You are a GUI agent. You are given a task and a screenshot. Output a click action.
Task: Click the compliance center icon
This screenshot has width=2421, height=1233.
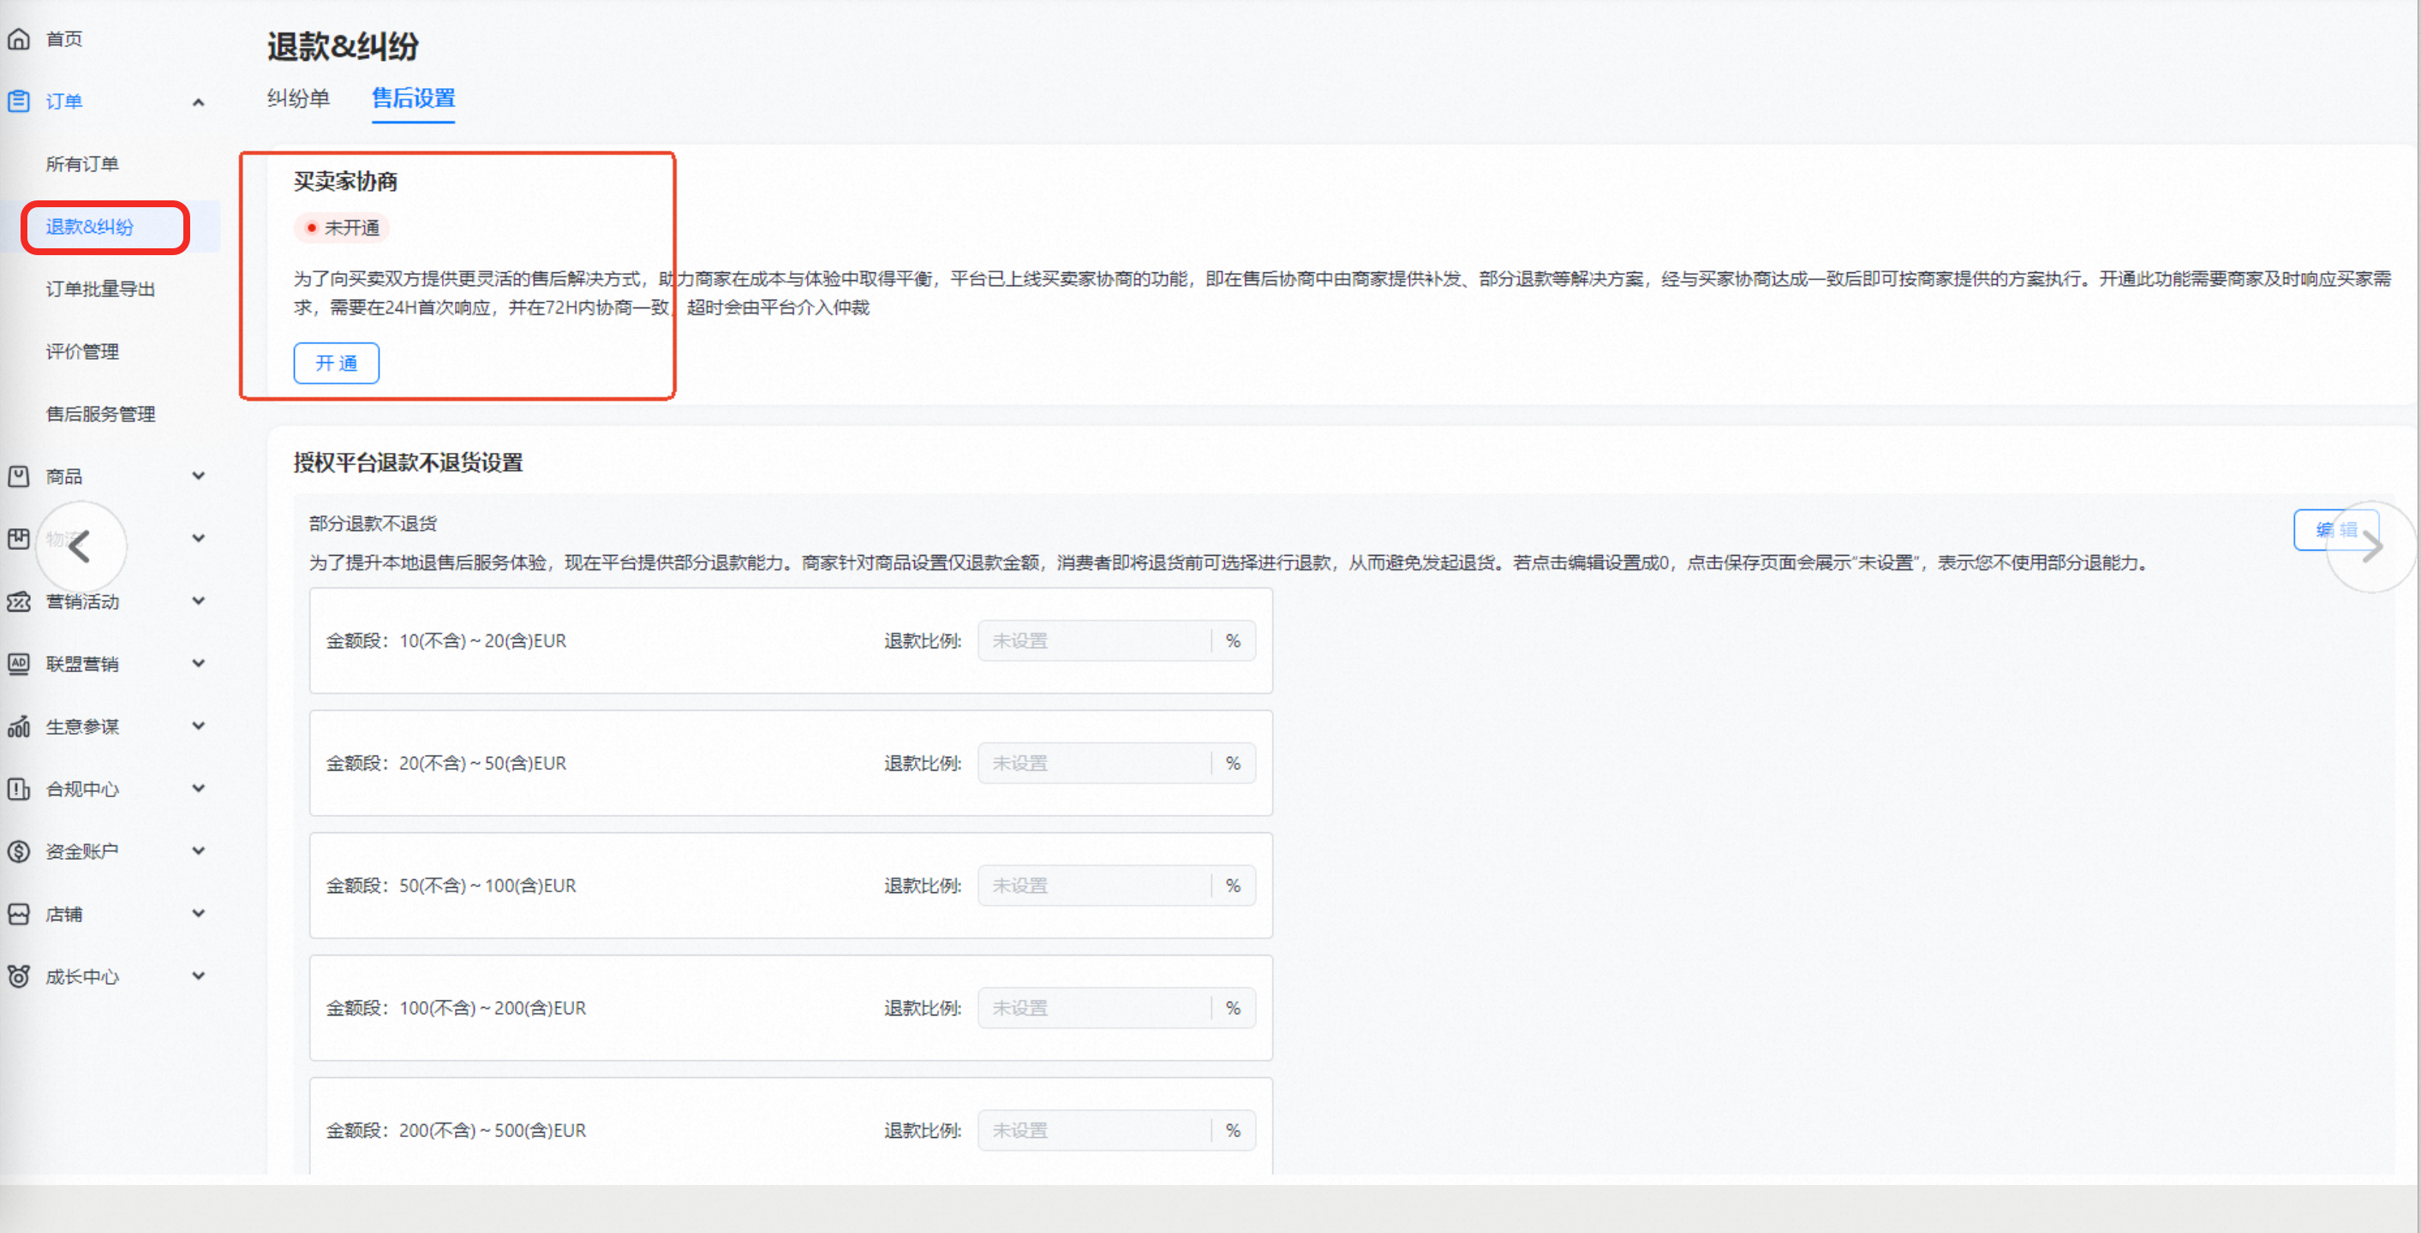[x=19, y=789]
